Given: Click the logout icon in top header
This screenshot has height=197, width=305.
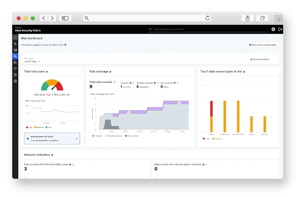Looking at the screenshot, I should (280, 29).
